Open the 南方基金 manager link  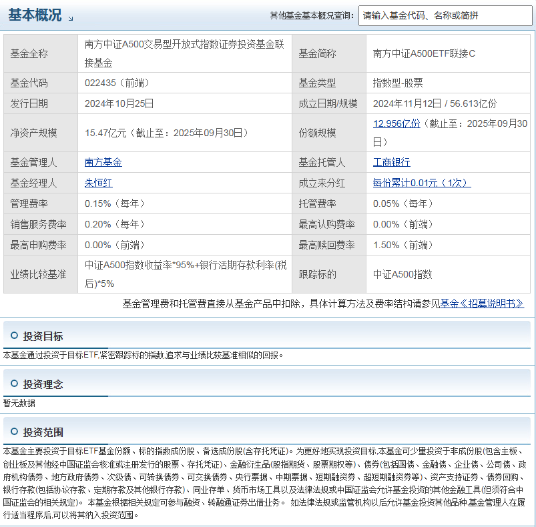pyautogui.click(x=103, y=162)
